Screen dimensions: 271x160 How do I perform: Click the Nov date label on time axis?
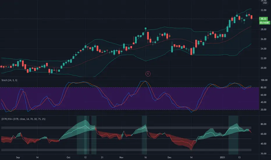click(x=121, y=157)
